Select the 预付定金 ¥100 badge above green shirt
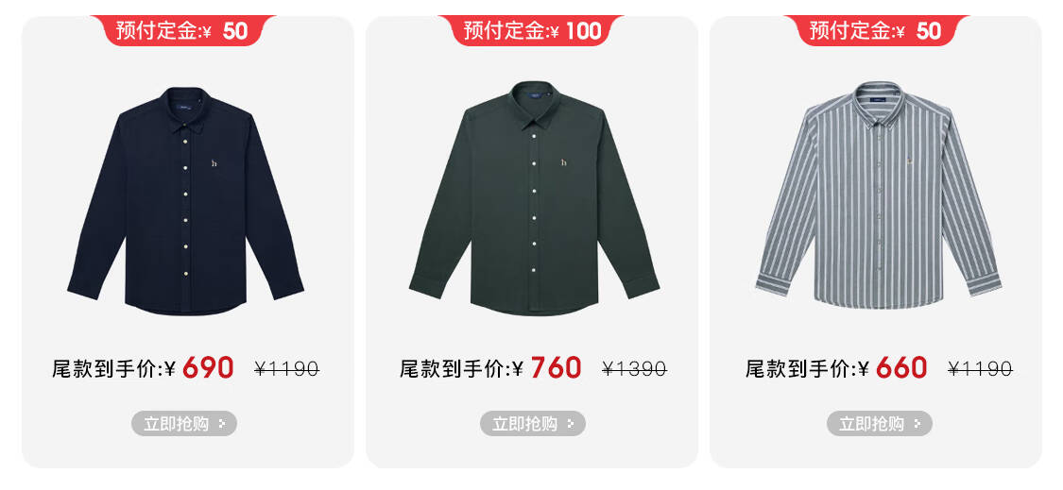 click(x=531, y=30)
